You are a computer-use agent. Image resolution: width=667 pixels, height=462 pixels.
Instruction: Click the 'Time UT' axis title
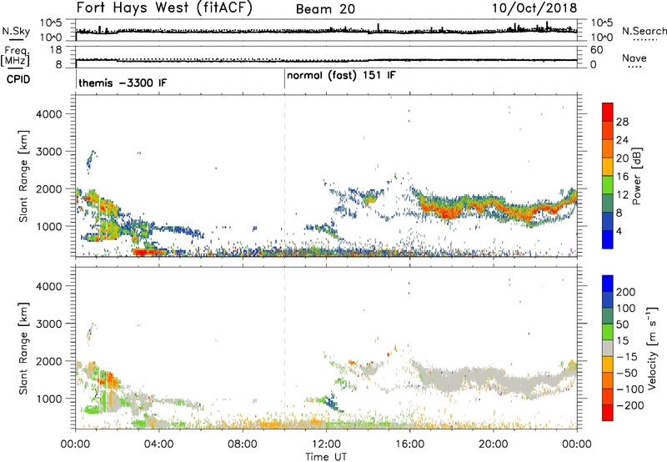pyautogui.click(x=326, y=457)
